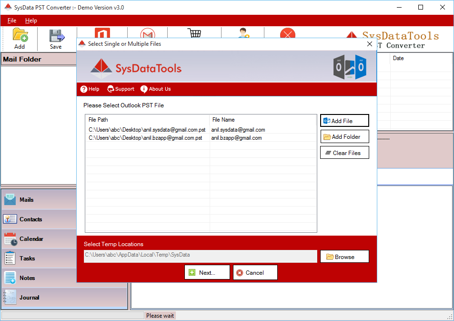Viewport: 454px width, 321px height.
Task: Click the user key activation toolbar icon
Action: [243, 33]
